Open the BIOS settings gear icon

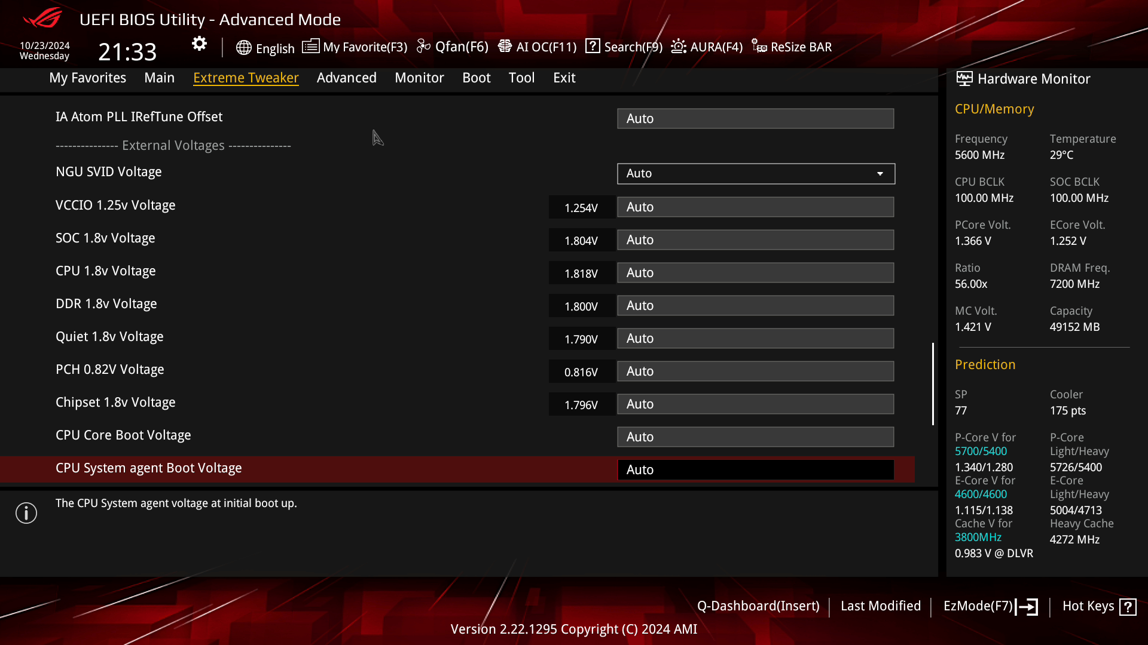pos(199,44)
